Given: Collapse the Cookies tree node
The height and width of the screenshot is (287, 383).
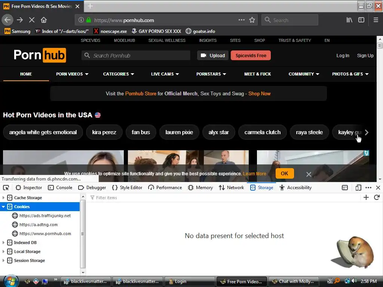Looking at the screenshot, I should (x=3, y=207).
